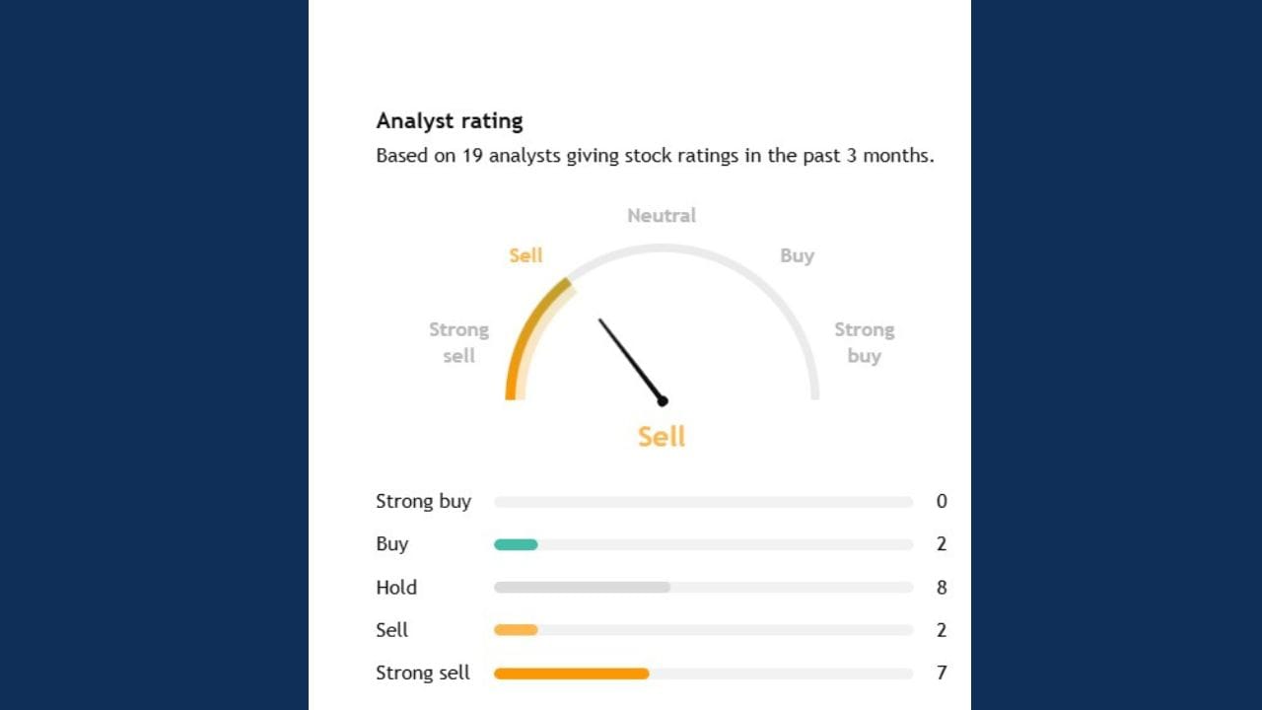The image size is (1262, 710).
Task: Click the Hold count of 8
Action: click(942, 588)
